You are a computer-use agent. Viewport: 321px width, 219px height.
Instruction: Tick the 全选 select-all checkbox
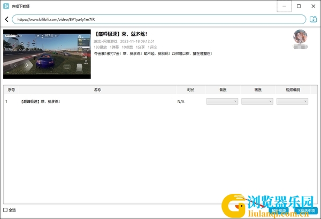(x=5, y=210)
